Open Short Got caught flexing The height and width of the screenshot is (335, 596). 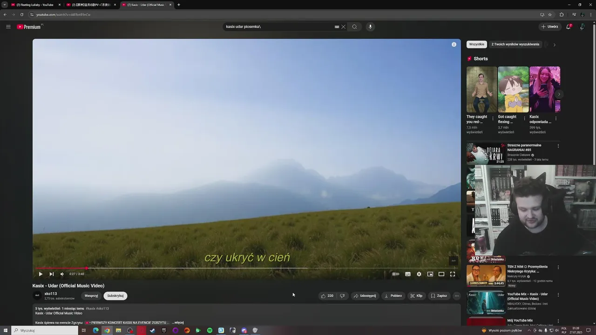pyautogui.click(x=513, y=89)
